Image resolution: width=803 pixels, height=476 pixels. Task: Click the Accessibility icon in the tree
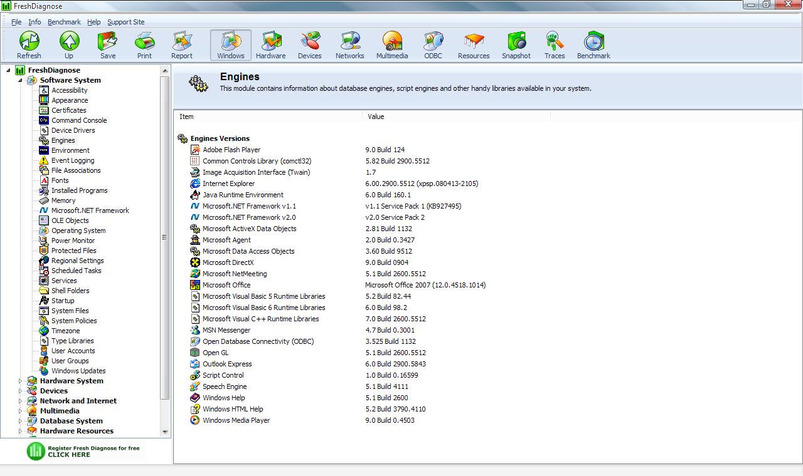(x=44, y=90)
